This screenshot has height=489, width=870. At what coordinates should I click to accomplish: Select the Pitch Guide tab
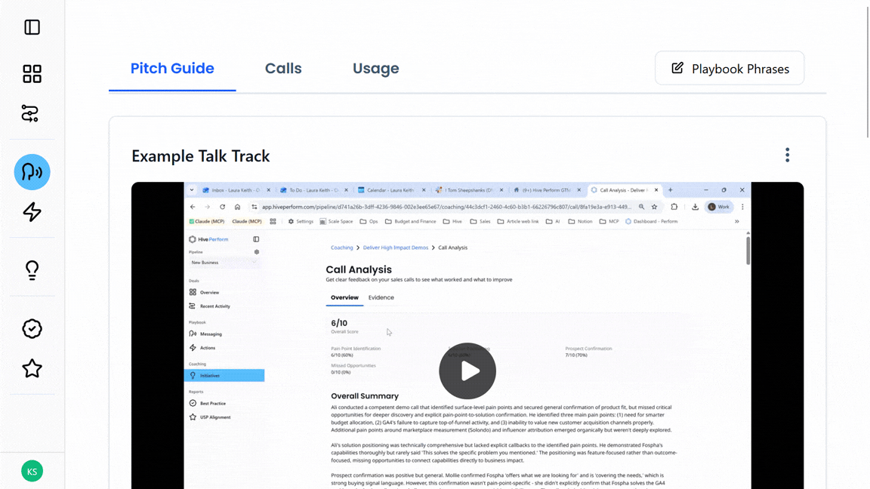pos(172,69)
